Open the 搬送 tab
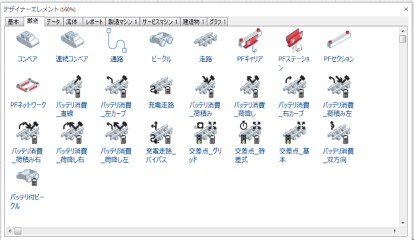Screen dimensions: 414x240 [33, 21]
